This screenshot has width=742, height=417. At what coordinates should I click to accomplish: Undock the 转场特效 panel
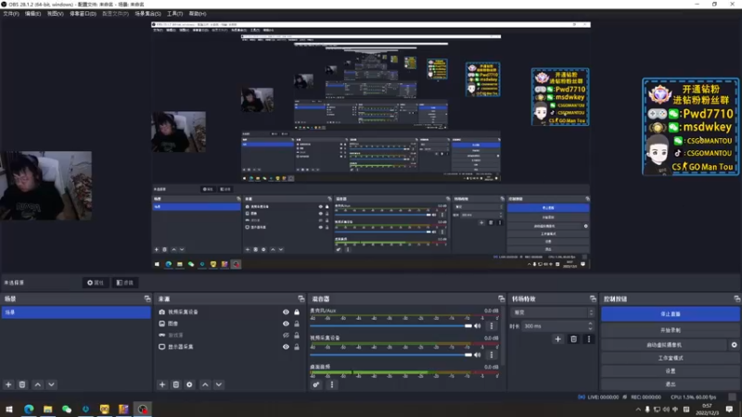(593, 298)
